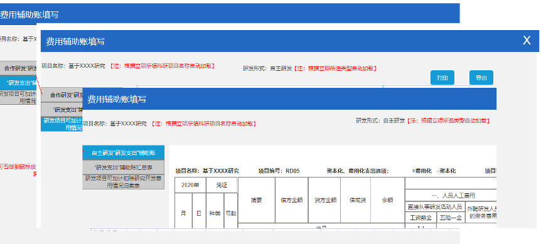Select highlighted "研发支出" tab in rearmost window

(18, 83)
